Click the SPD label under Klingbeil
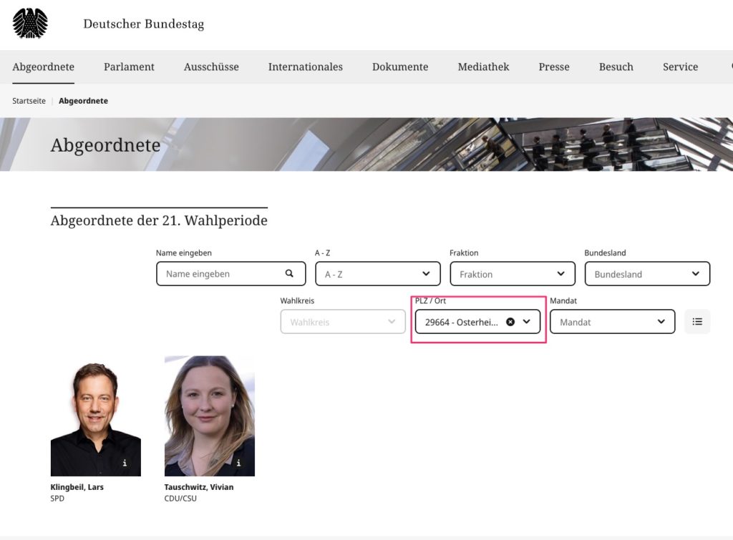 point(57,499)
